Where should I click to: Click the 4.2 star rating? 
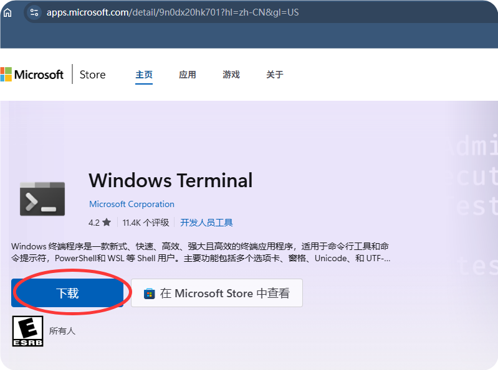tap(99, 223)
